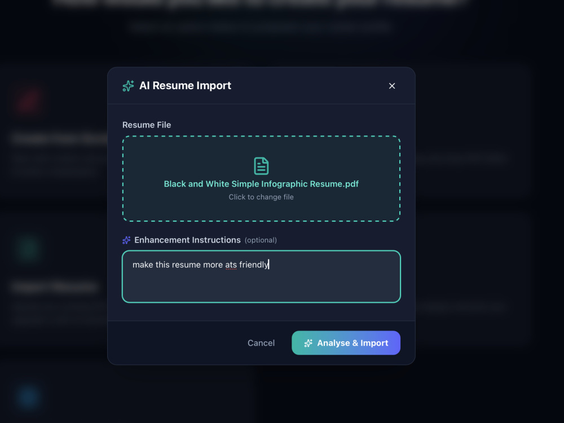Select the Black and White Simple Infographic Resume.pdf filename
This screenshot has width=564, height=423.
pyautogui.click(x=261, y=184)
